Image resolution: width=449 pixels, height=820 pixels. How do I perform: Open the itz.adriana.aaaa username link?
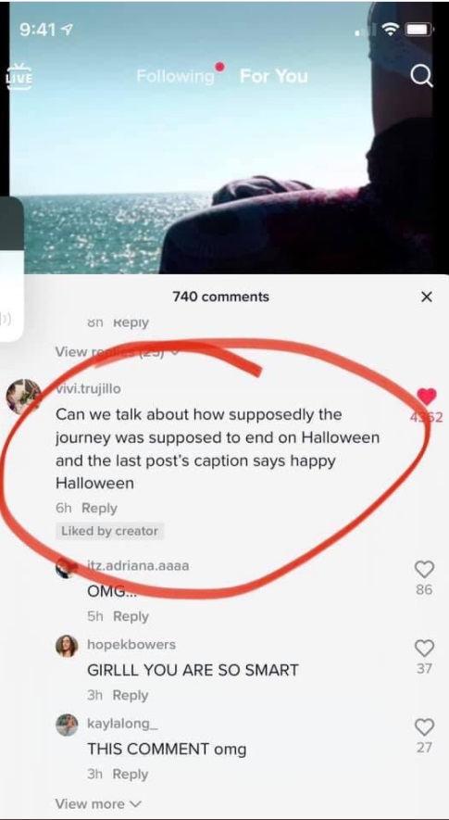(138, 566)
